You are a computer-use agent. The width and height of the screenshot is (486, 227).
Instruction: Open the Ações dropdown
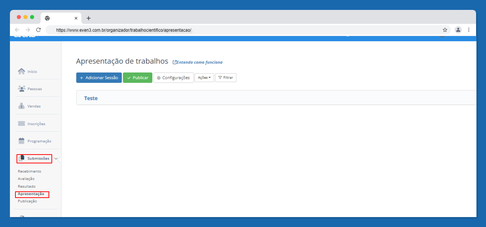204,78
